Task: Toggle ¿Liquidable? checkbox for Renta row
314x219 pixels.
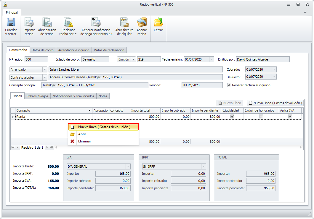Action: (x=232, y=117)
